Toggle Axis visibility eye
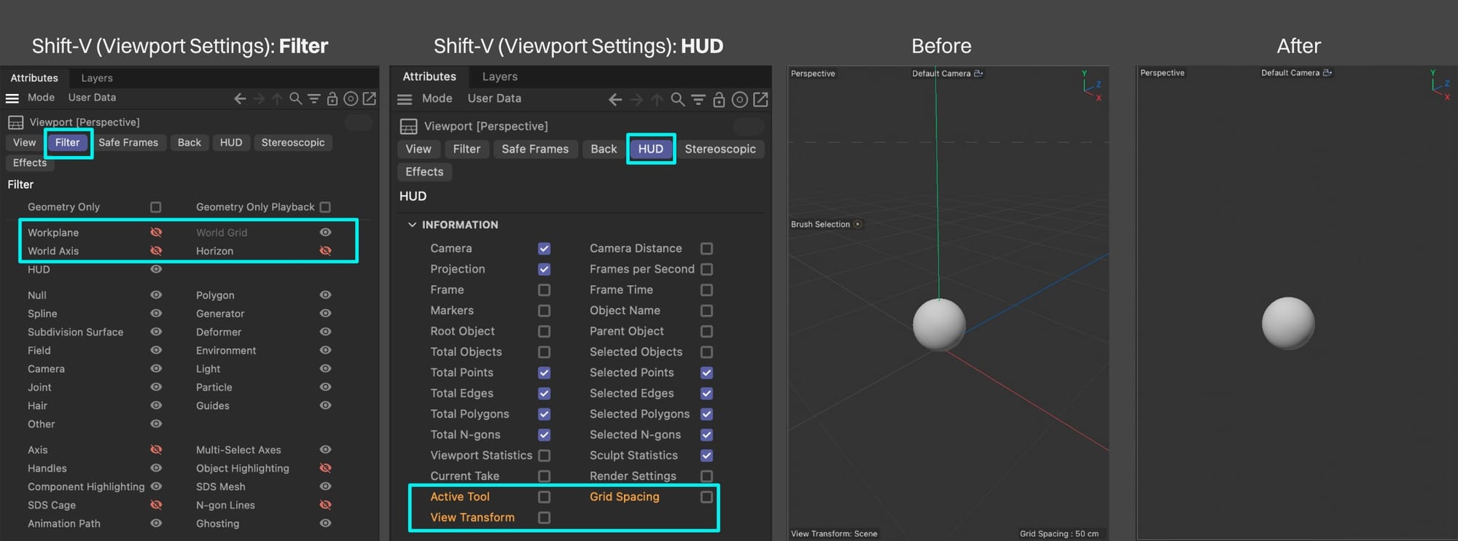The width and height of the screenshot is (1458, 541). click(x=156, y=449)
